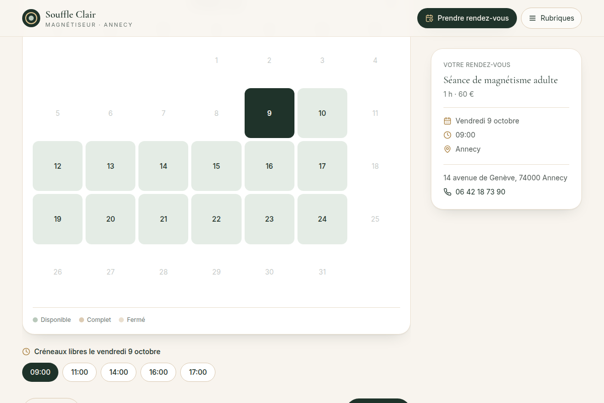Choose day 19 in the calendar
Screen dimensions: 604x403
pos(57,219)
